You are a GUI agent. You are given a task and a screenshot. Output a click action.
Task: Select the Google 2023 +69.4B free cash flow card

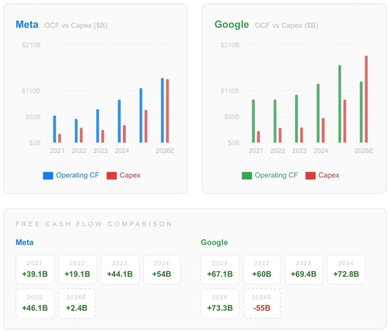(x=304, y=269)
